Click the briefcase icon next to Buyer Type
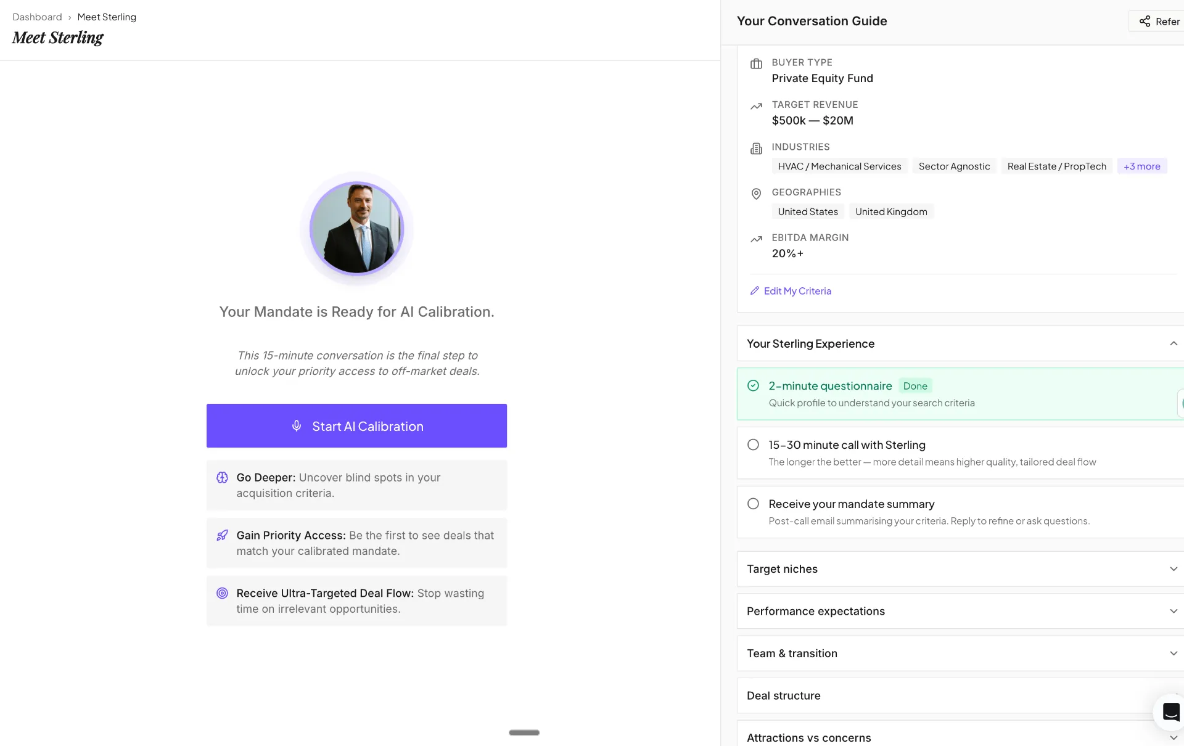 [757, 64]
